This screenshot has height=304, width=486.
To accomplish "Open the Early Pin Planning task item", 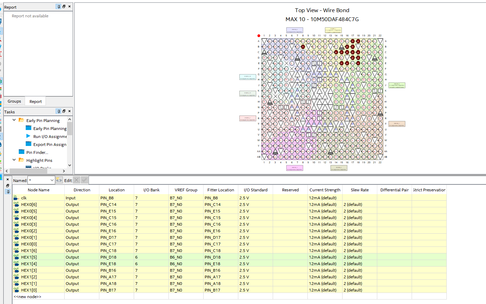I will (x=50, y=129).
